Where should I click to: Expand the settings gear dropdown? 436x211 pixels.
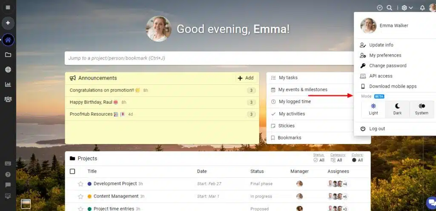[407, 8]
